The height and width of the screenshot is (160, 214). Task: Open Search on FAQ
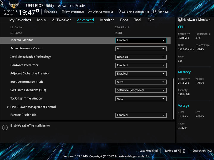click(202, 151)
